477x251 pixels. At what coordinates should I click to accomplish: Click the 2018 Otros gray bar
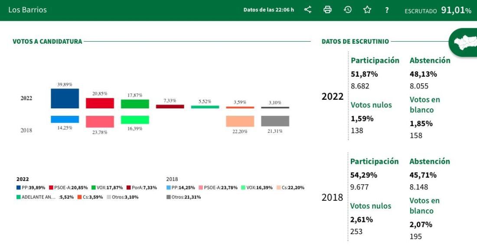click(275, 121)
